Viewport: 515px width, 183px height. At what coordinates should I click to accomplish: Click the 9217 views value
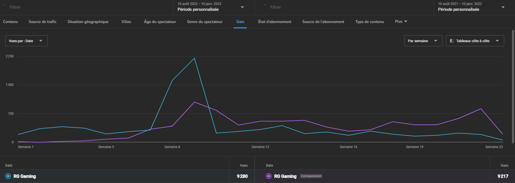tap(503, 176)
